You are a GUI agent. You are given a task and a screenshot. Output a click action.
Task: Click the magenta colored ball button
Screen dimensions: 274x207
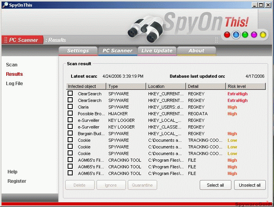click(x=254, y=35)
